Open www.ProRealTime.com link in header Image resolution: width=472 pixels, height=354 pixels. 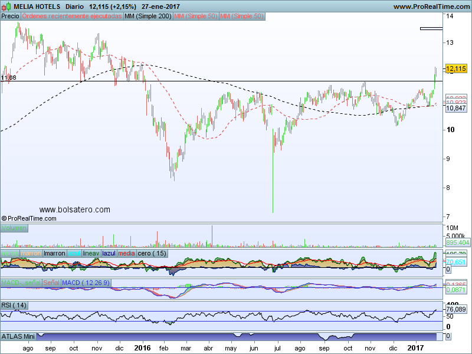point(430,6)
